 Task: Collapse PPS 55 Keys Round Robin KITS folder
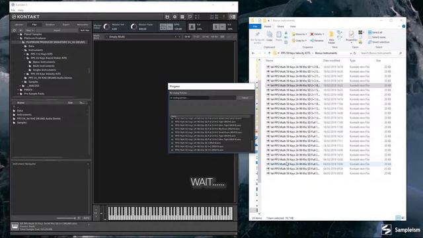coord(25,58)
